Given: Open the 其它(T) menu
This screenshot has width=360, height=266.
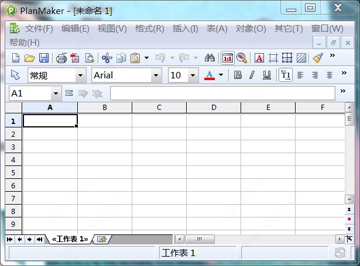Looking at the screenshot, I should coord(289,29).
